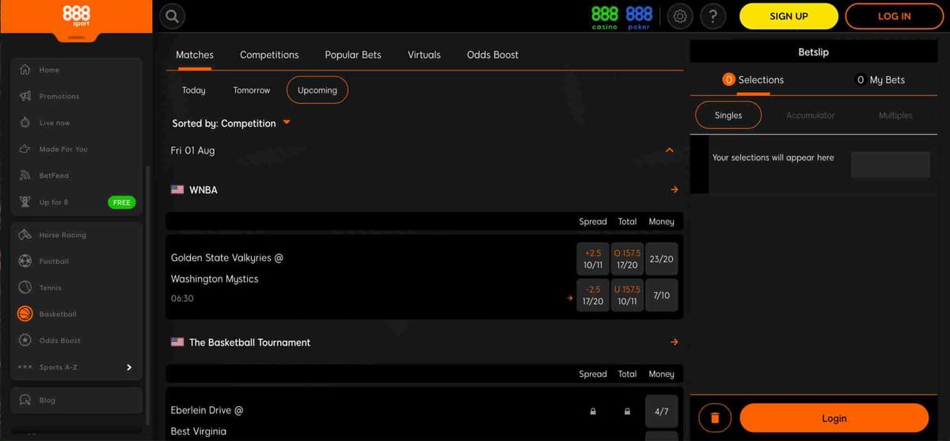Click the sidebar vertical scrollbar

point(148,294)
